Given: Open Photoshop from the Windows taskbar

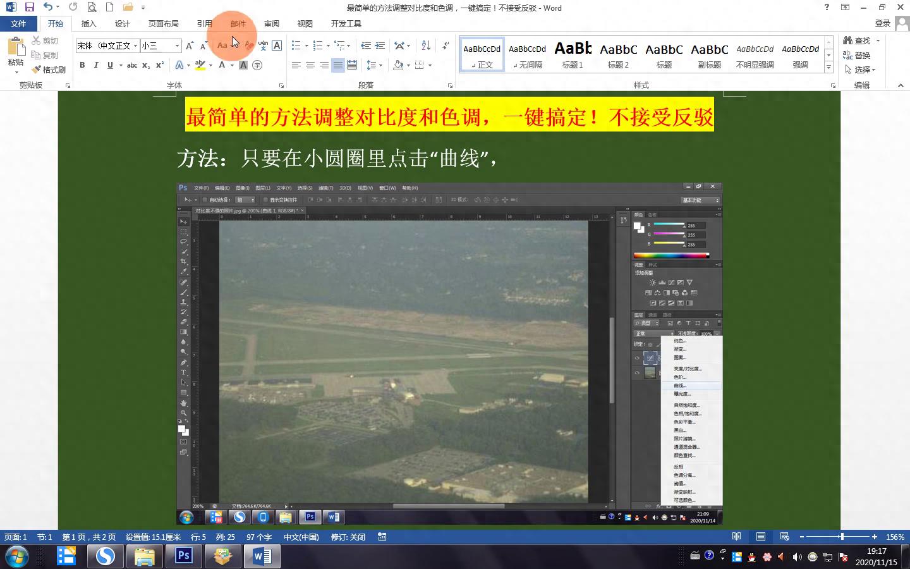Looking at the screenshot, I should (x=183, y=556).
